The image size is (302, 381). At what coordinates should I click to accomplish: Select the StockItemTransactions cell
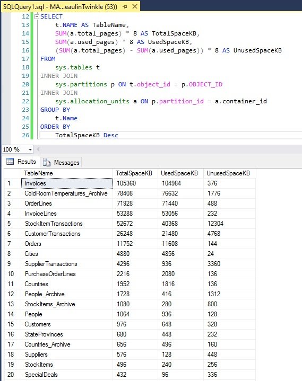tap(67, 224)
